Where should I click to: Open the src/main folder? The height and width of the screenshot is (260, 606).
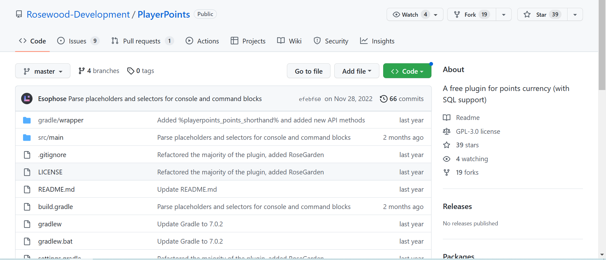click(x=51, y=138)
